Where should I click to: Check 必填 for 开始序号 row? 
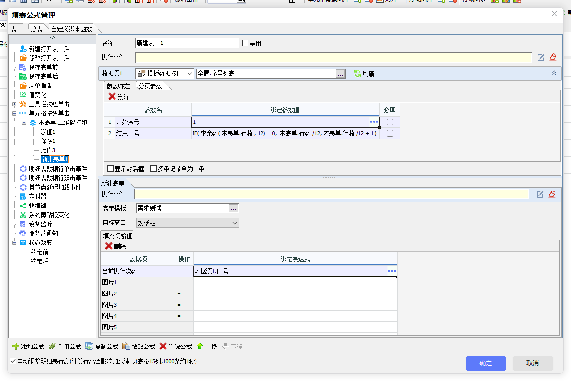pos(390,122)
